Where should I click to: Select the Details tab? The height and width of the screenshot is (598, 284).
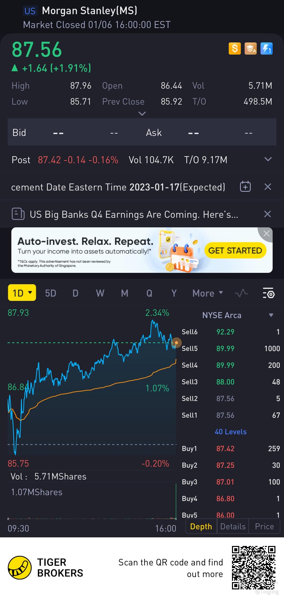[x=233, y=526]
